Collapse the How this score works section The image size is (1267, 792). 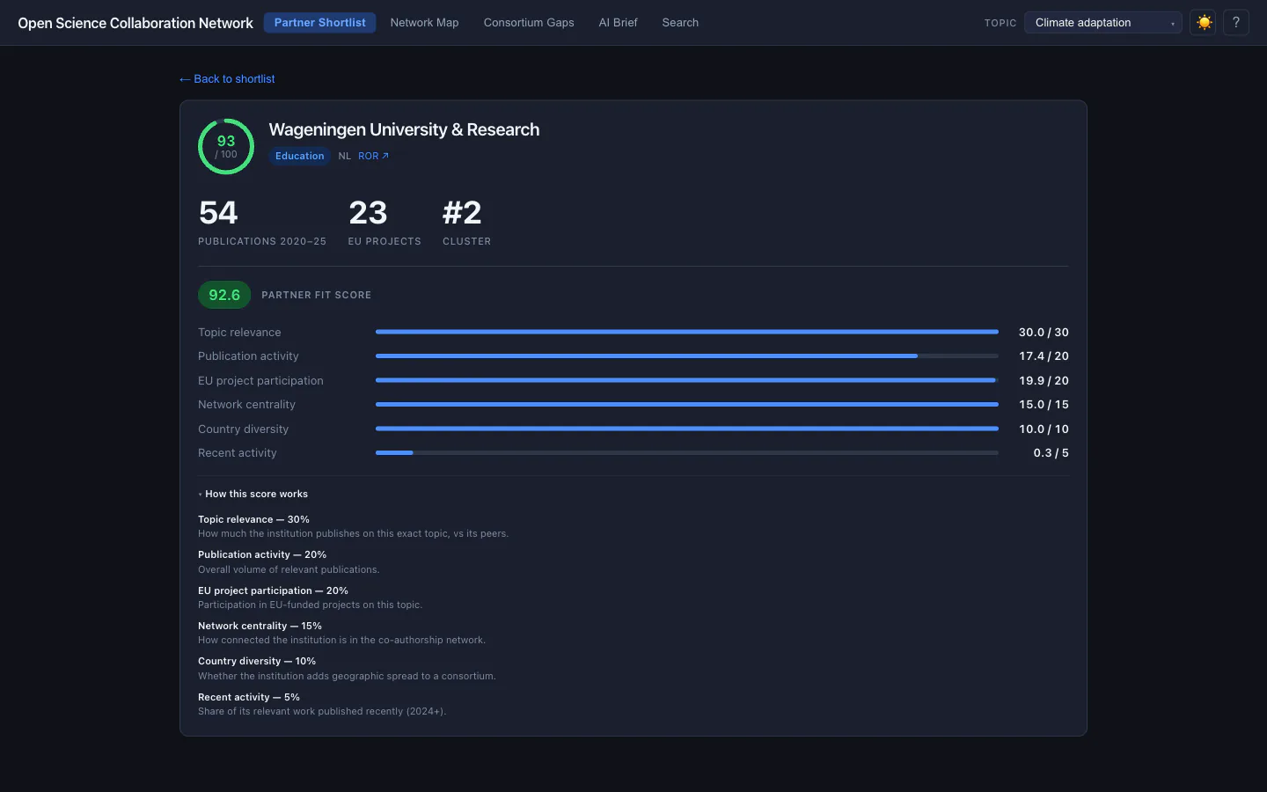pos(253,494)
